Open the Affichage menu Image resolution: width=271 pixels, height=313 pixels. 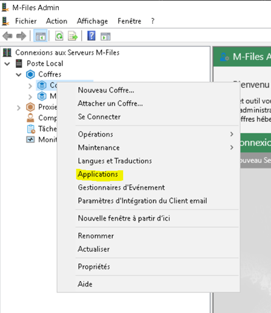click(x=92, y=21)
